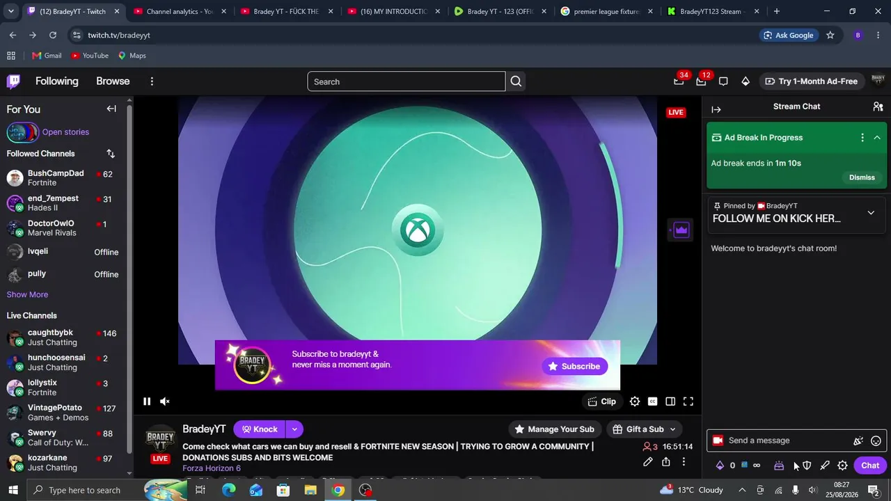Click the share stream icon
Image resolution: width=891 pixels, height=501 pixels.
coord(666,462)
